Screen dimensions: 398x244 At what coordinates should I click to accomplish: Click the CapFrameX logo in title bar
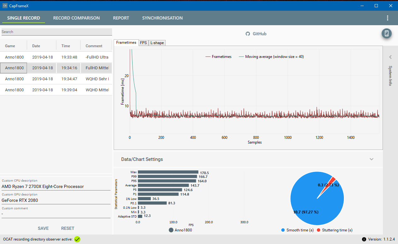(x=5, y=5)
